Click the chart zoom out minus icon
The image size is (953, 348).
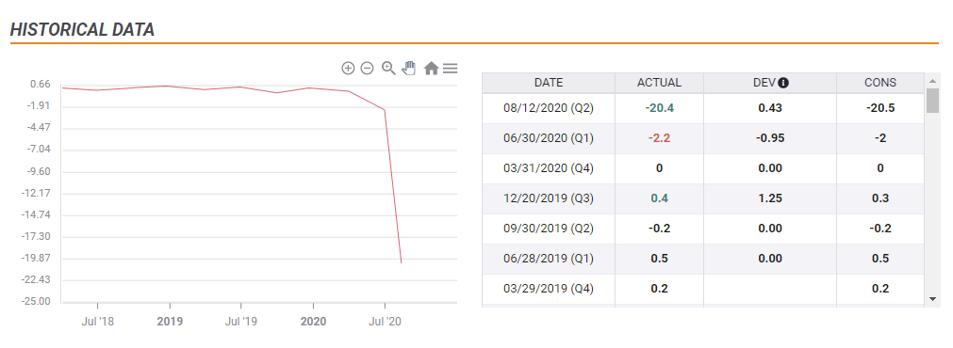coord(367,69)
